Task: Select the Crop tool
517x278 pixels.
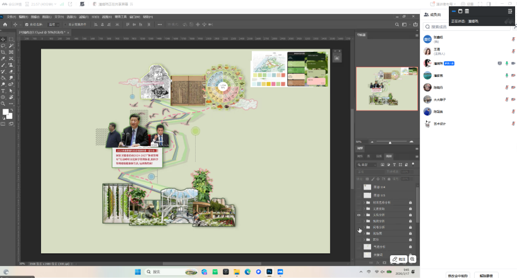Action: point(3,52)
